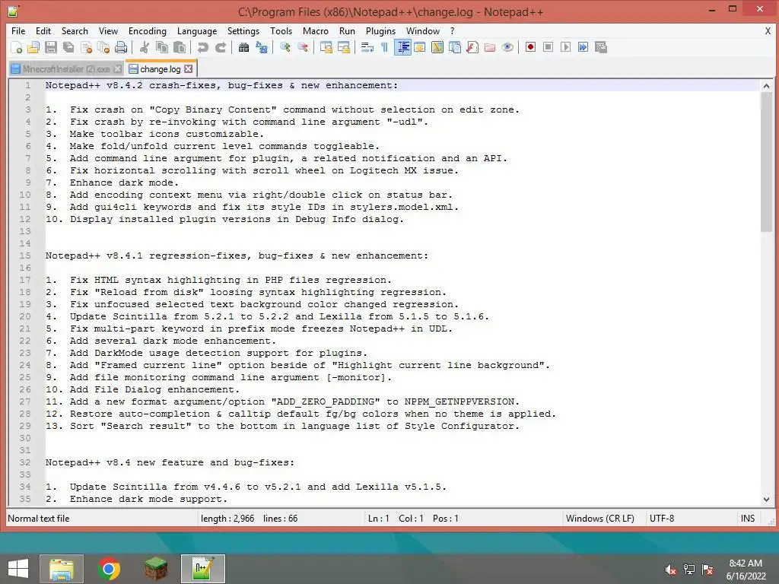Open the Encoding menu
The height and width of the screenshot is (584, 779).
click(147, 30)
